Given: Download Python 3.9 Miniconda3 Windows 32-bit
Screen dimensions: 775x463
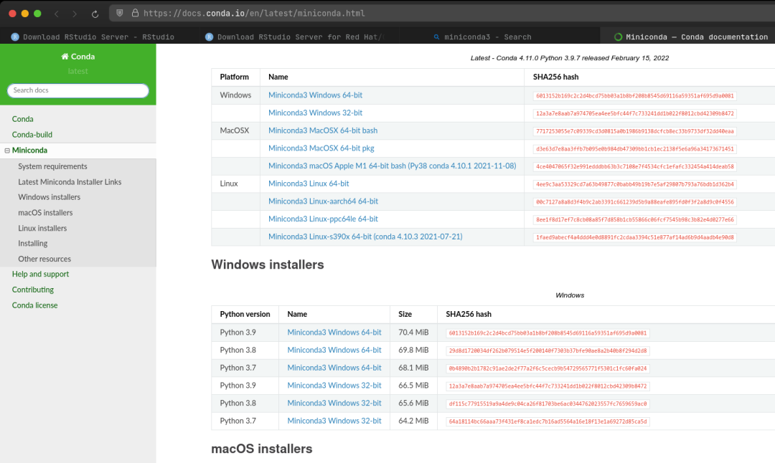Looking at the screenshot, I should (334, 386).
